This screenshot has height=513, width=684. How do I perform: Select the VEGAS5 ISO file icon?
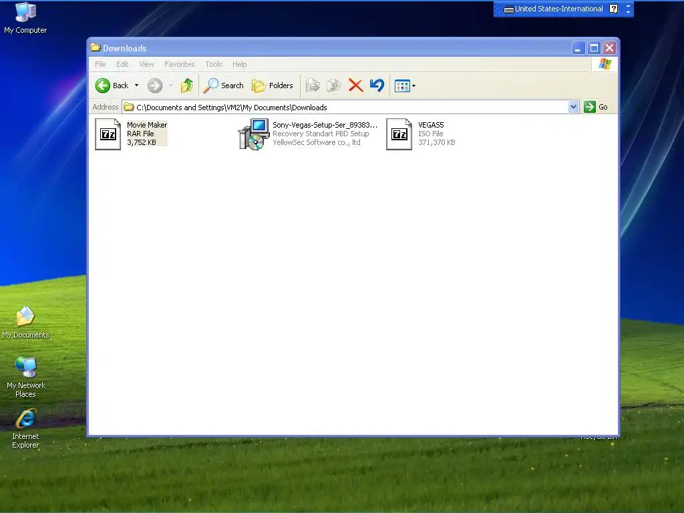tap(399, 134)
